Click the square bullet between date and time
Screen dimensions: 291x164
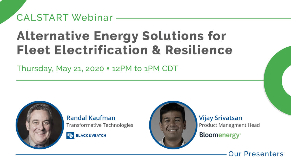[108, 69]
